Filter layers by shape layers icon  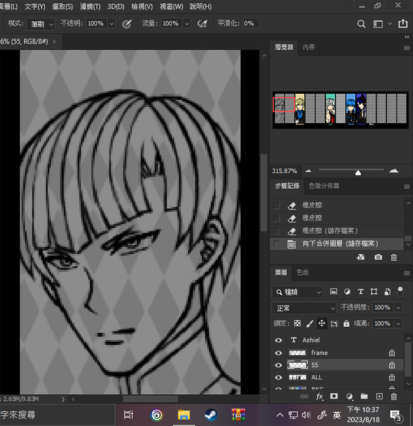coord(374,291)
